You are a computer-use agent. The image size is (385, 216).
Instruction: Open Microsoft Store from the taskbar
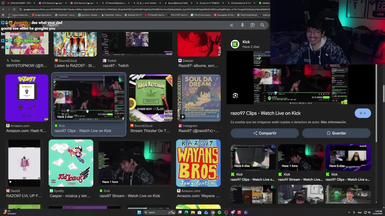click(199, 212)
